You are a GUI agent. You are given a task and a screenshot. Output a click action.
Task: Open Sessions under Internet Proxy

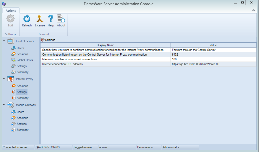coord(22,86)
